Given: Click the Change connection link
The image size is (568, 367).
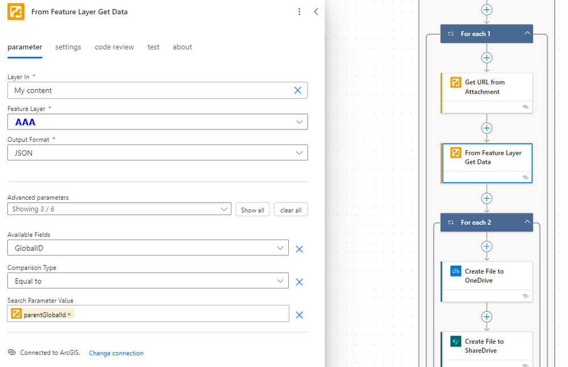Looking at the screenshot, I should pos(116,353).
